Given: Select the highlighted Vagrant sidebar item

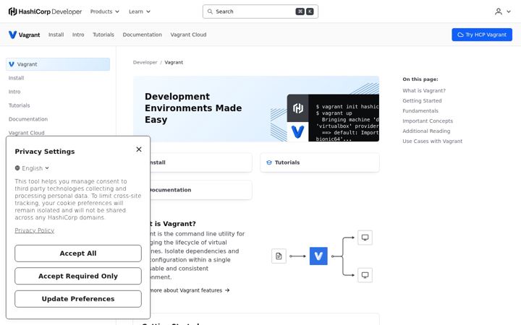Looking at the screenshot, I should (x=58, y=64).
